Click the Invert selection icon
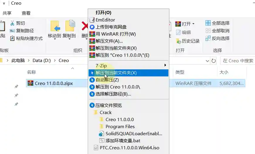Image resolution: width=255 pixels, height=154 pixels. point(208,38)
